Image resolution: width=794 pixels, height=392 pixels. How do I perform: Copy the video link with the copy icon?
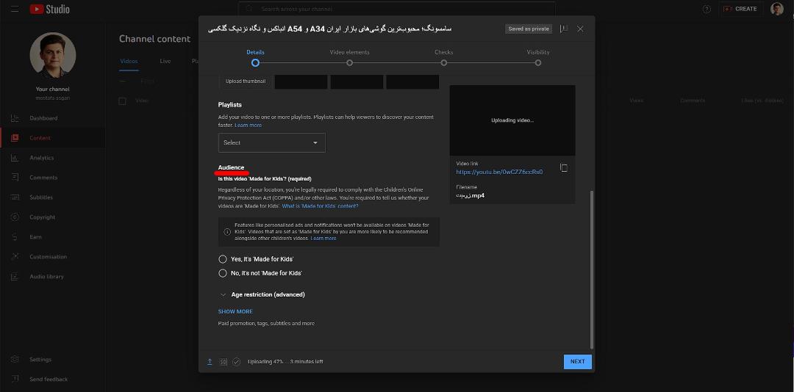click(x=564, y=168)
